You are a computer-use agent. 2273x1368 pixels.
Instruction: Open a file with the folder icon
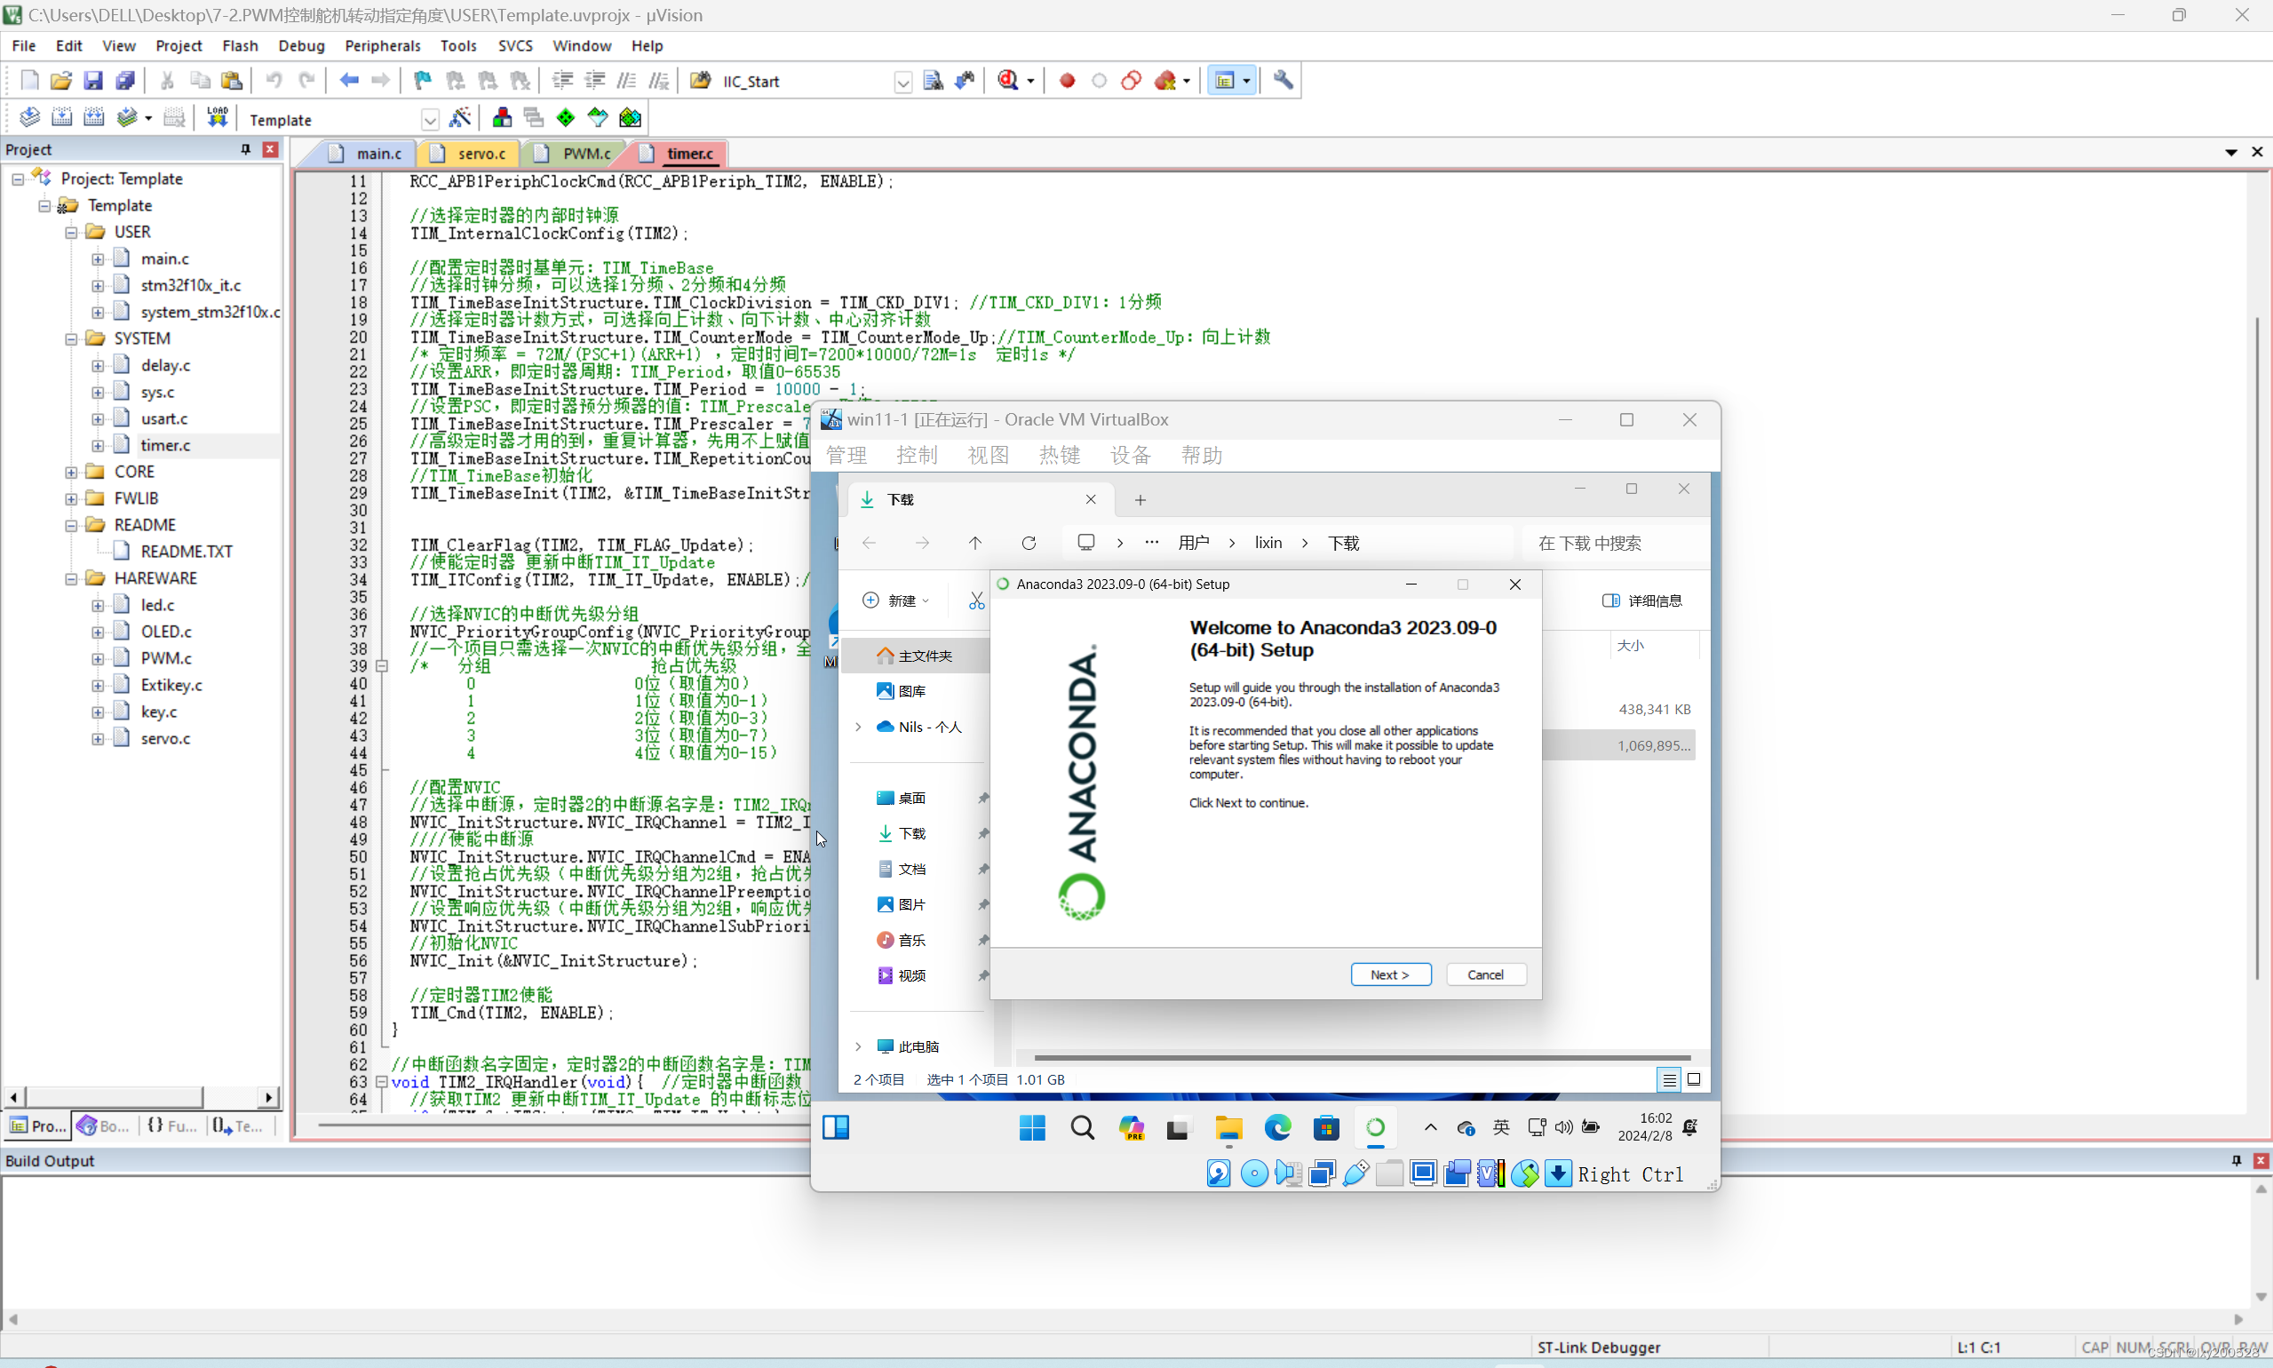[60, 81]
